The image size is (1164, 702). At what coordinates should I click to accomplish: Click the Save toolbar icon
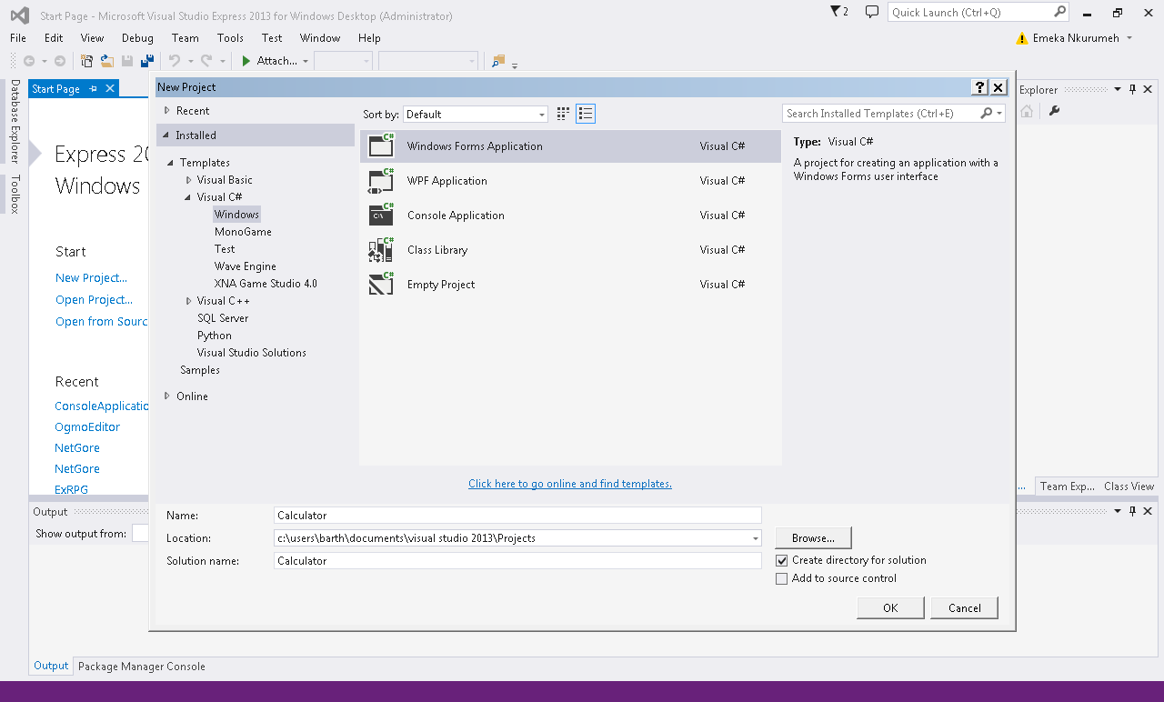(x=127, y=61)
